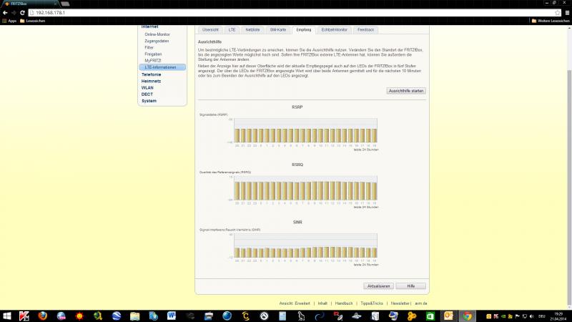The image size is (572, 322).
Task: Expand the DECT menu section
Action: (147, 94)
